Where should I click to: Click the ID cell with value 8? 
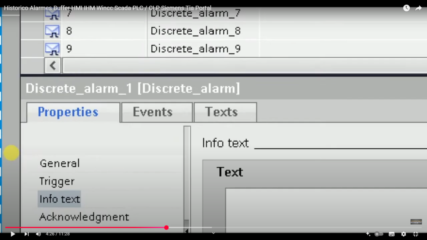(x=104, y=31)
